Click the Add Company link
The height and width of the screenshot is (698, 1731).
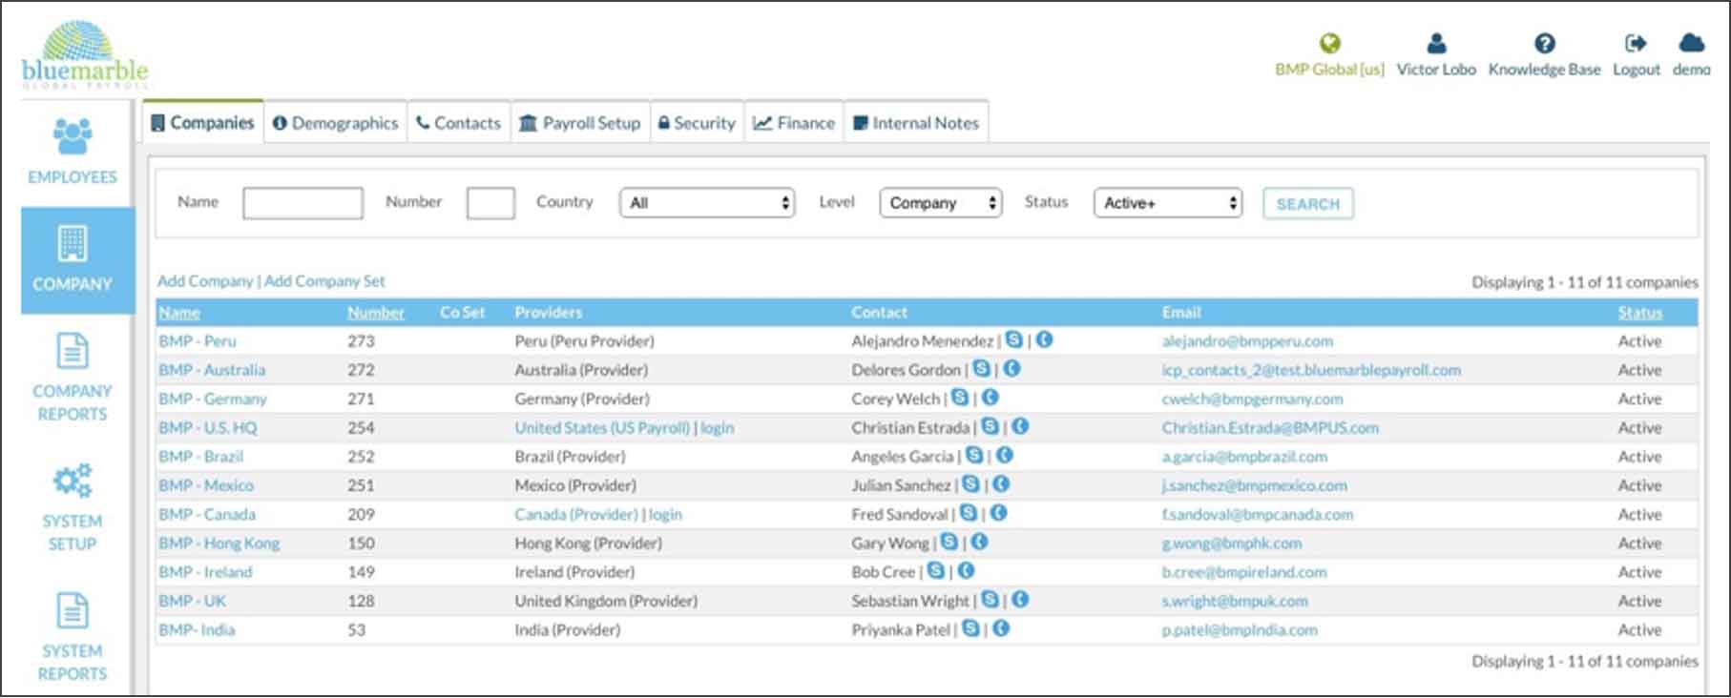pyautogui.click(x=205, y=281)
